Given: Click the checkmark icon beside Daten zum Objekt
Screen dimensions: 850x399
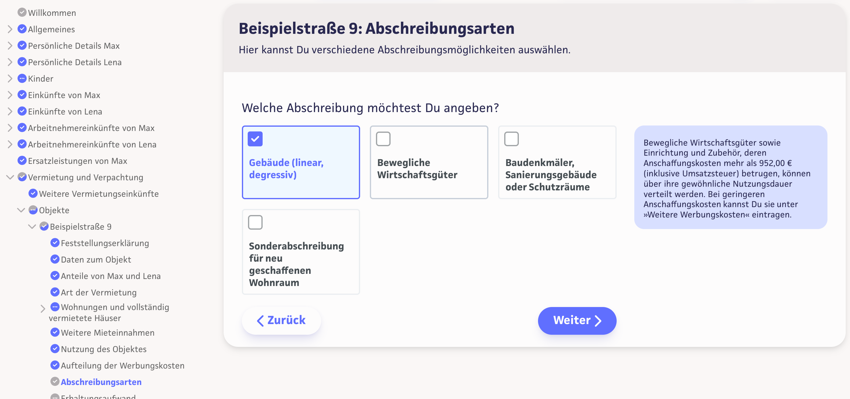Looking at the screenshot, I should (x=55, y=260).
